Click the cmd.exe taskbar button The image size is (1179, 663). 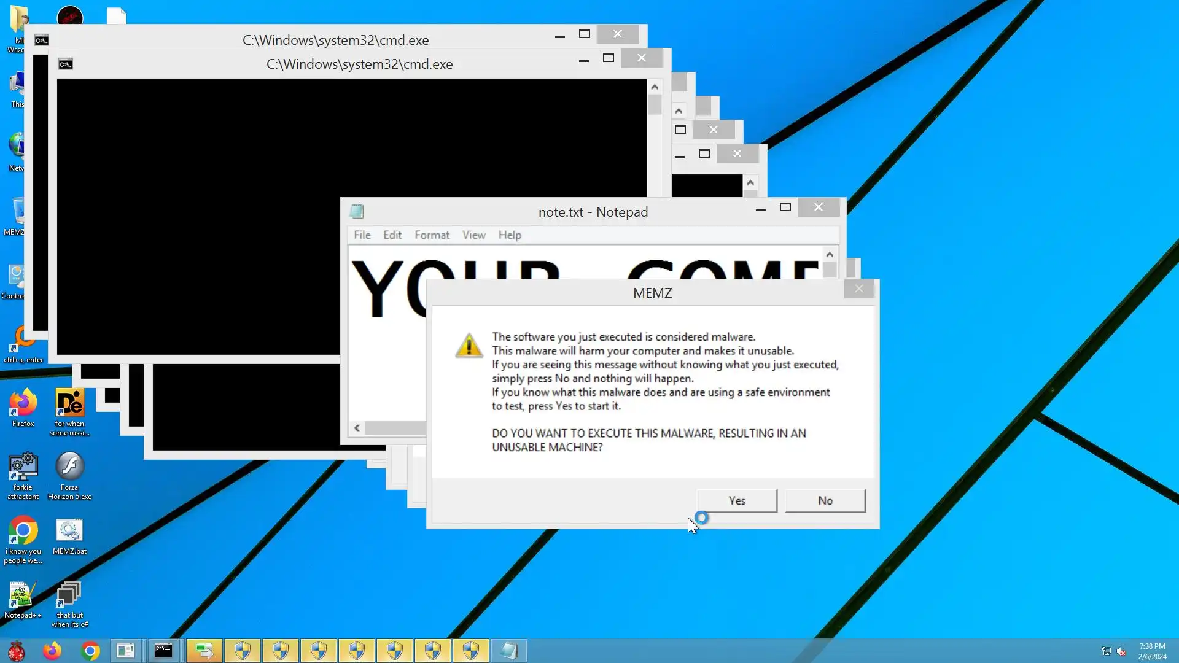coord(163,651)
